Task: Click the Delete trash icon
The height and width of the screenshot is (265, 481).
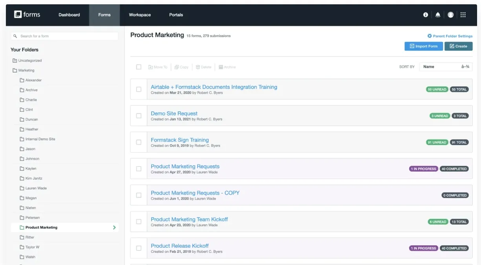Action: (x=198, y=67)
